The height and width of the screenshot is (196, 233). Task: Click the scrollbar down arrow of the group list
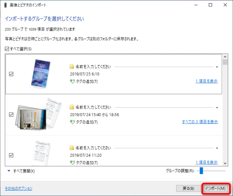tap(225, 163)
